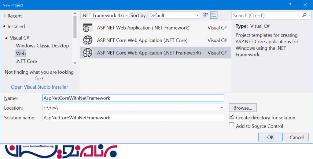This screenshot has height=159, width=313.
Task: Select Windows Classic Desktop category
Action: pyautogui.click(x=42, y=46)
